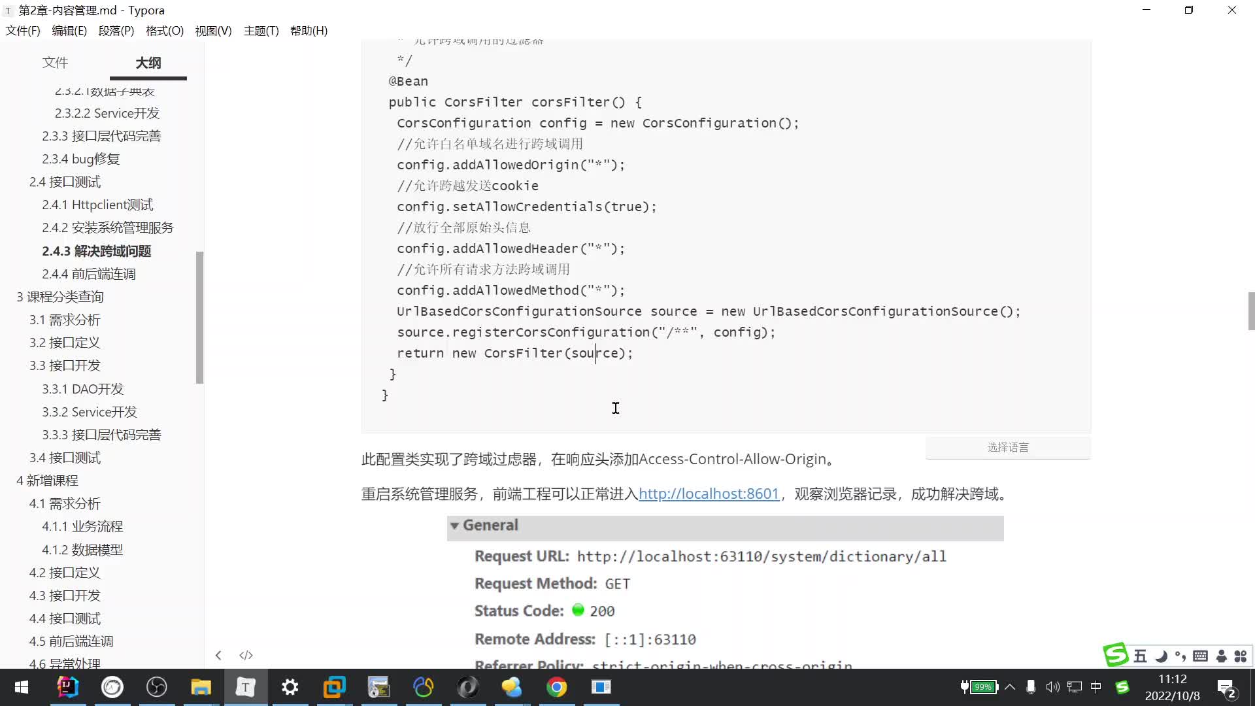
Task: Click the @Bean annotation line
Action: 409,81
